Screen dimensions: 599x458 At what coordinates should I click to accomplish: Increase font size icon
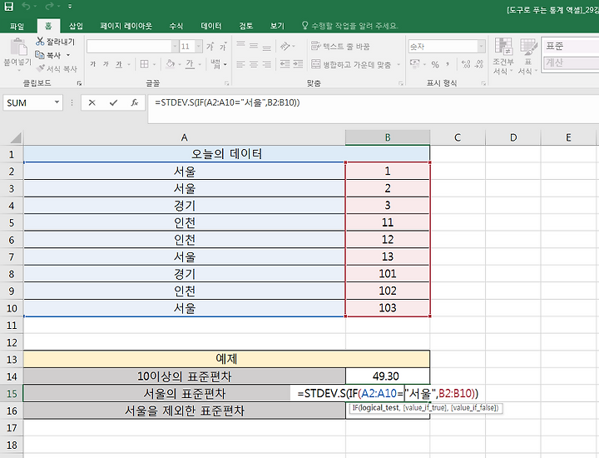(x=210, y=47)
